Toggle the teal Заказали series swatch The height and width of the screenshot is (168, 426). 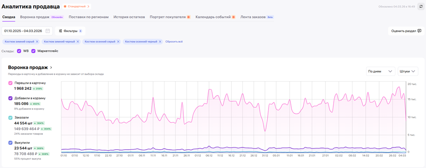[10, 118]
